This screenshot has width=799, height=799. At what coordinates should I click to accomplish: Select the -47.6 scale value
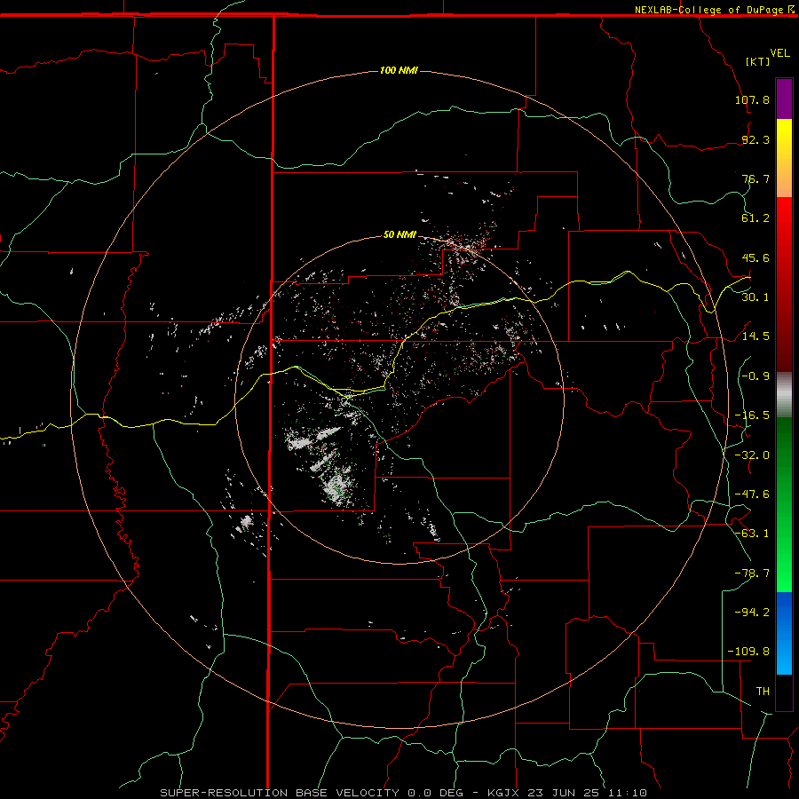[x=752, y=494]
